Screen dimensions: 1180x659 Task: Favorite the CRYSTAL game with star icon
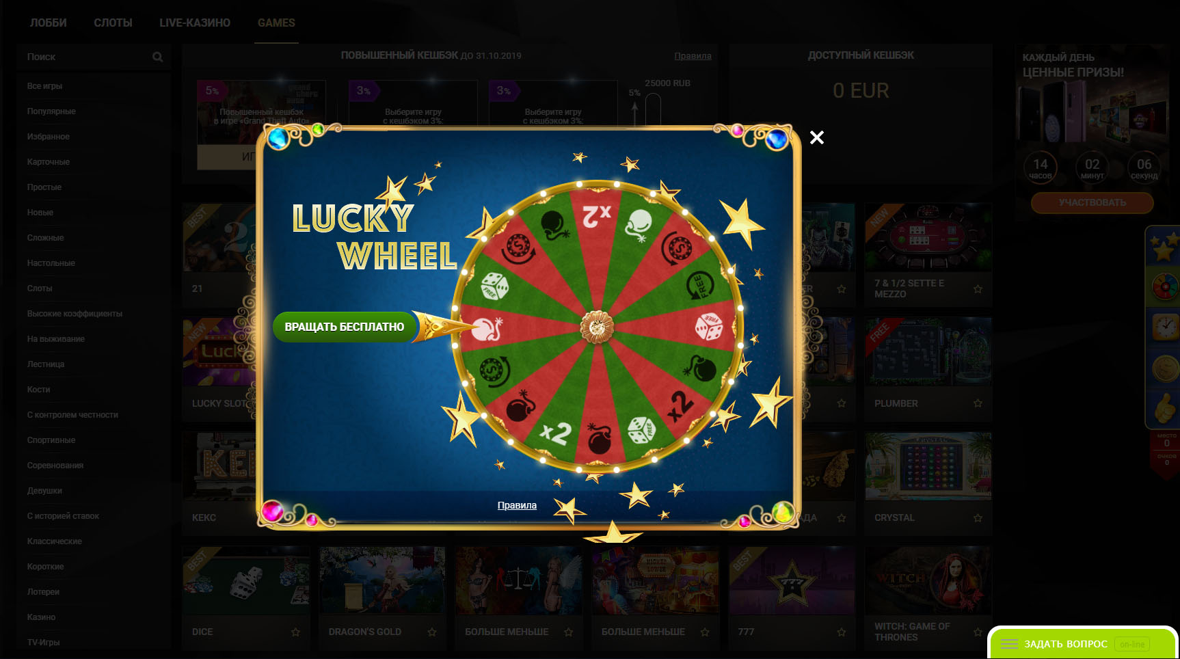[978, 517]
